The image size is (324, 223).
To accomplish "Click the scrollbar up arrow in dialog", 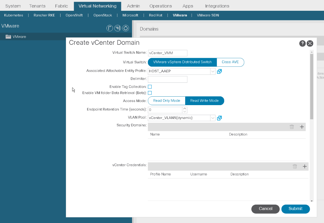I will click(312, 52).
